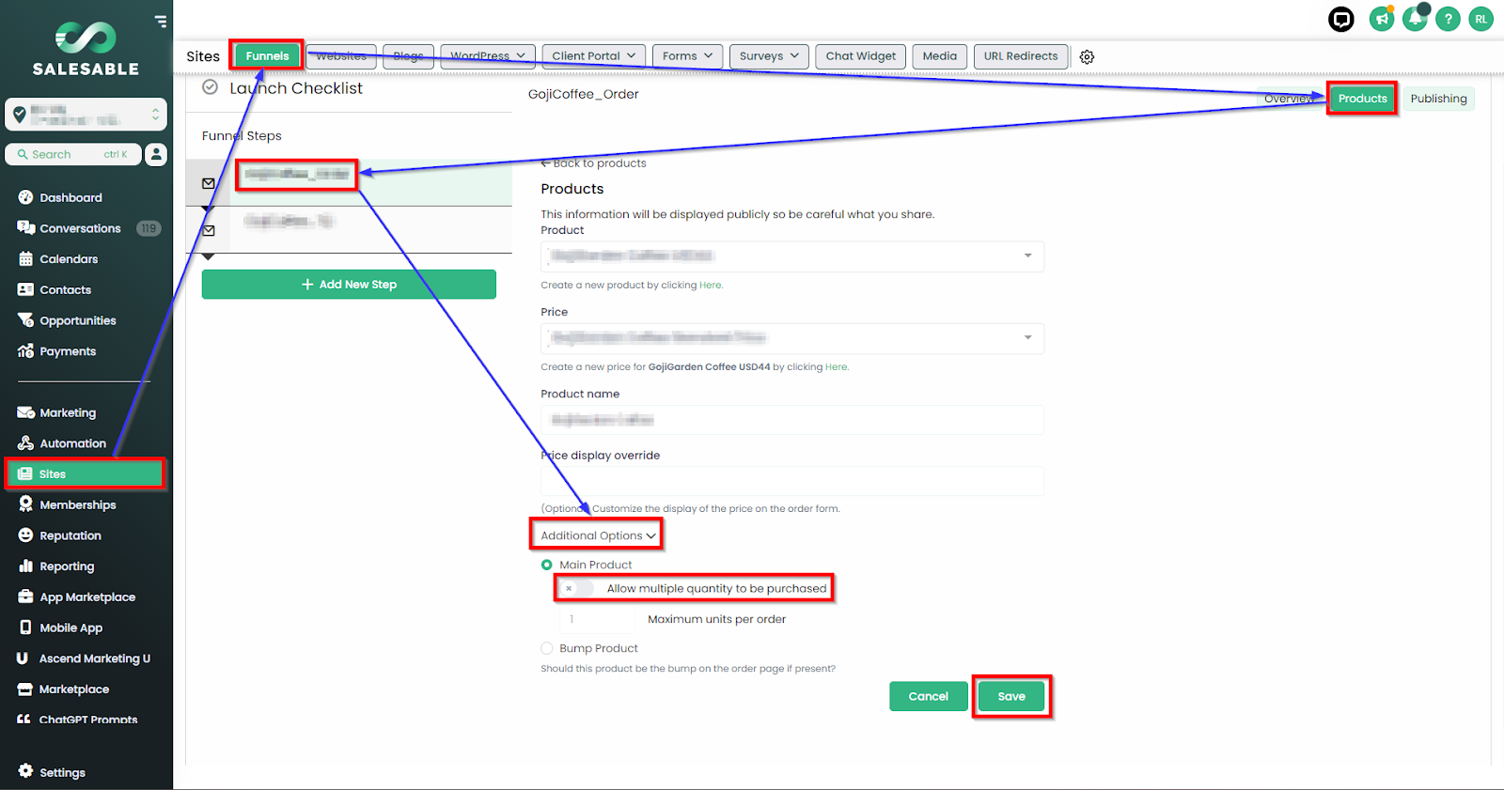
Task: Switch to the Funnels tab
Action: [x=268, y=56]
